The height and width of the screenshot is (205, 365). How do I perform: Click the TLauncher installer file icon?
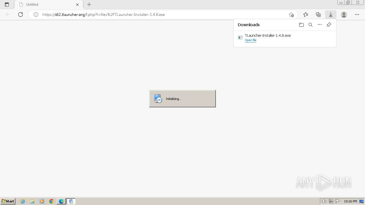coord(240,38)
